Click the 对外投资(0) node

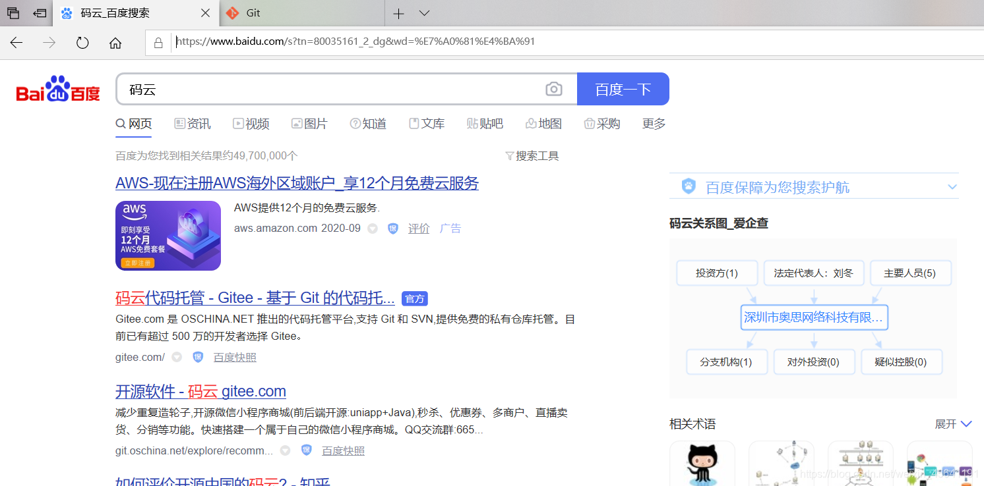[814, 362]
